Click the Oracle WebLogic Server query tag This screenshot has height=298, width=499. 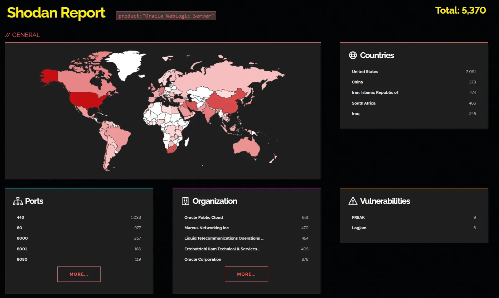(166, 16)
